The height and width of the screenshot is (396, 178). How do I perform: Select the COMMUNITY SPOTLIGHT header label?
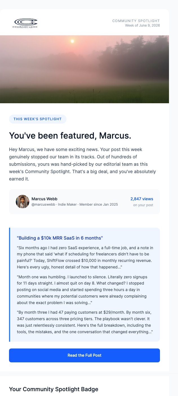point(136,21)
